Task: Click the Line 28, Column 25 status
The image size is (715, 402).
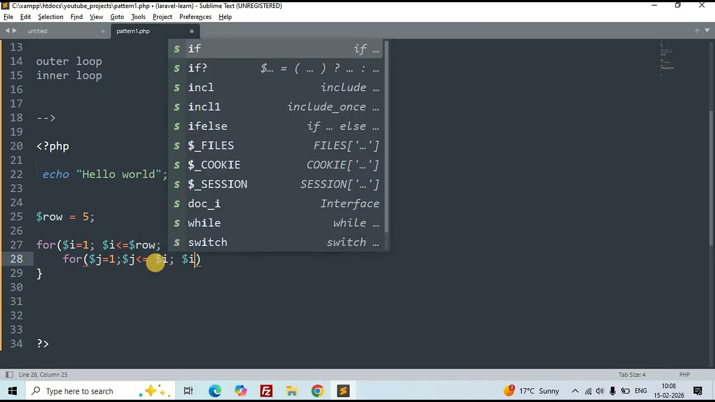Action: click(x=43, y=375)
